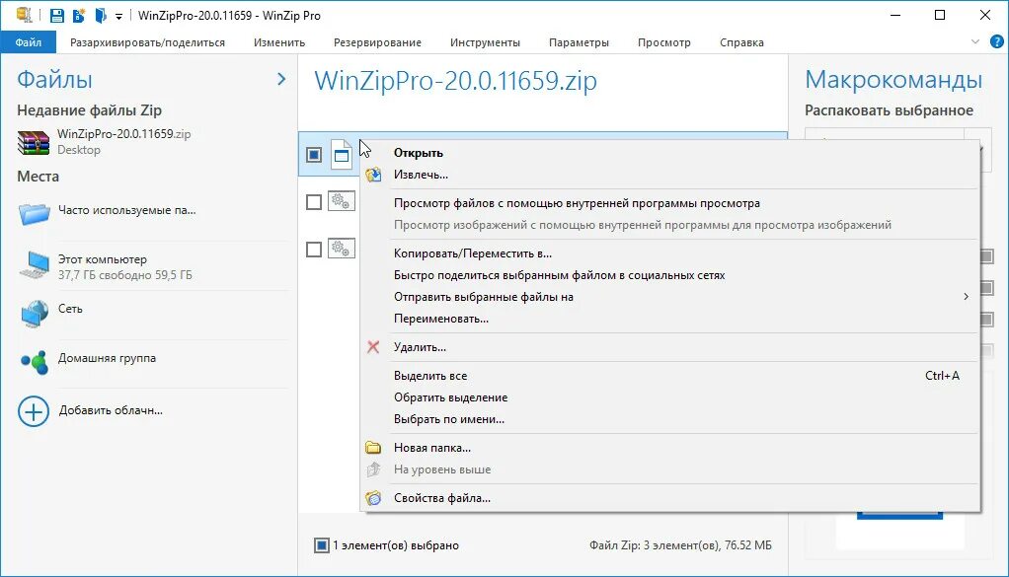1009x577 pixels.
Task: Open the quick access toolbar customize arrow
Action: (119, 16)
